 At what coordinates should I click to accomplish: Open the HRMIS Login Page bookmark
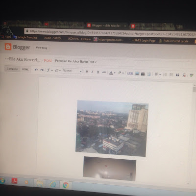144,40
